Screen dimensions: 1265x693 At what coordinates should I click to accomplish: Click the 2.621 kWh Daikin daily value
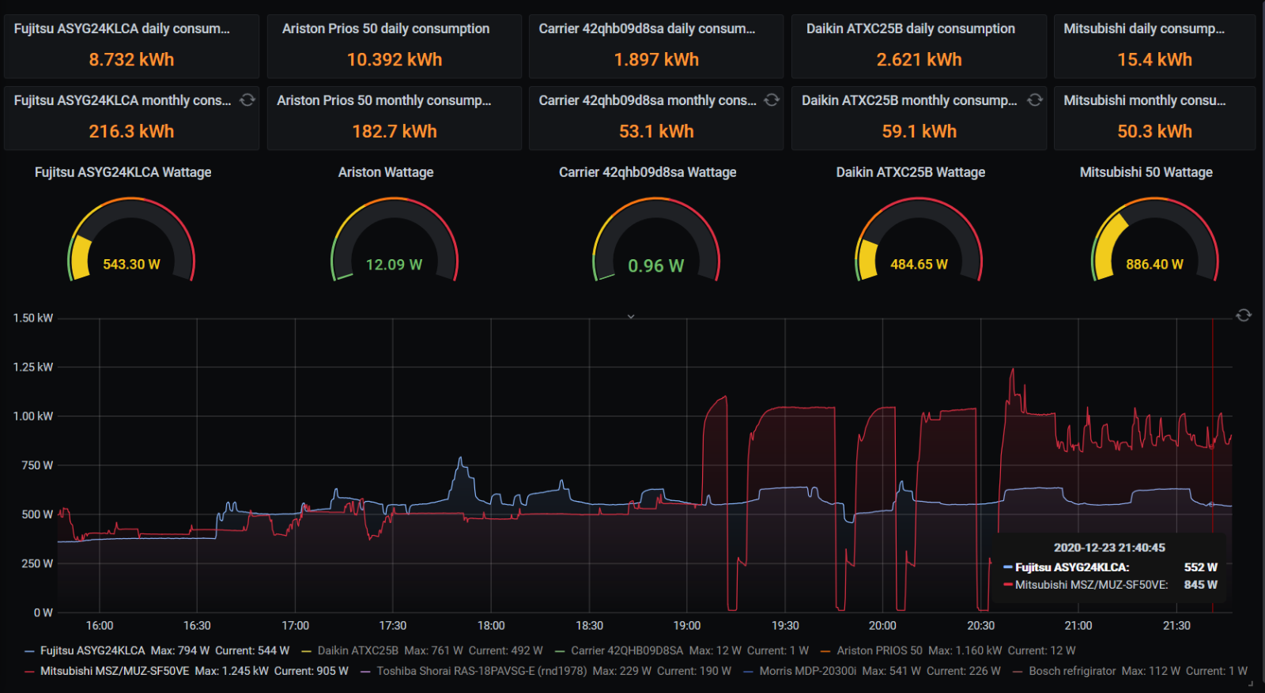coord(919,59)
